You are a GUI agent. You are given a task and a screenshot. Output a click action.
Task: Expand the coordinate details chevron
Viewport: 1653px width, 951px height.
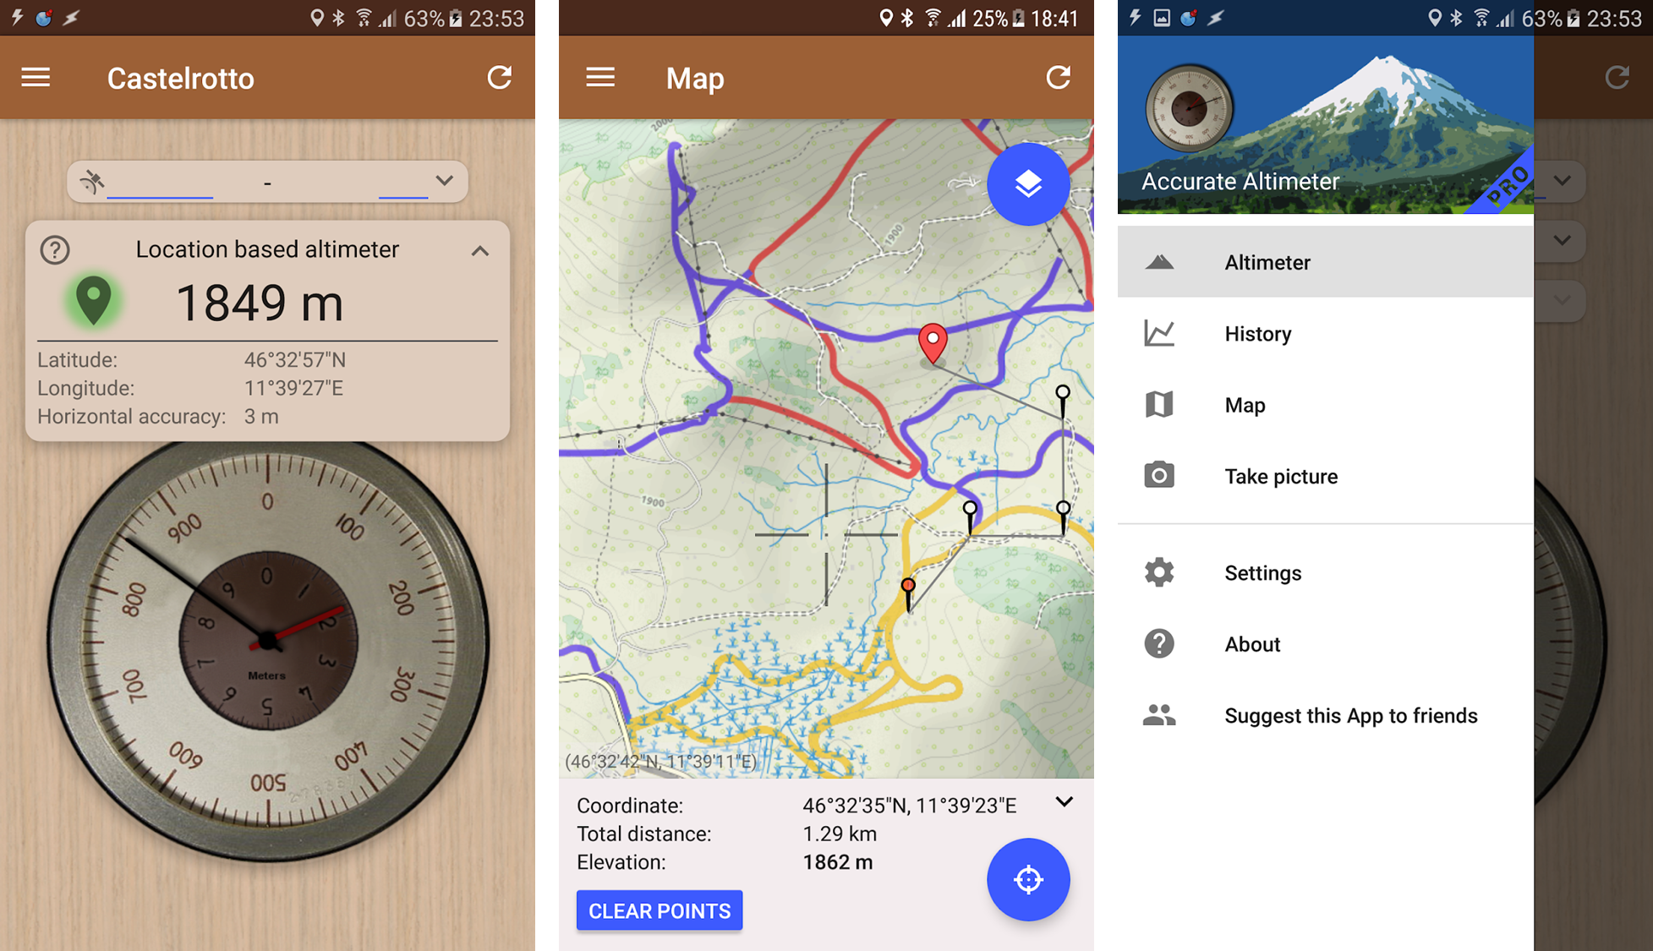pos(1066,806)
